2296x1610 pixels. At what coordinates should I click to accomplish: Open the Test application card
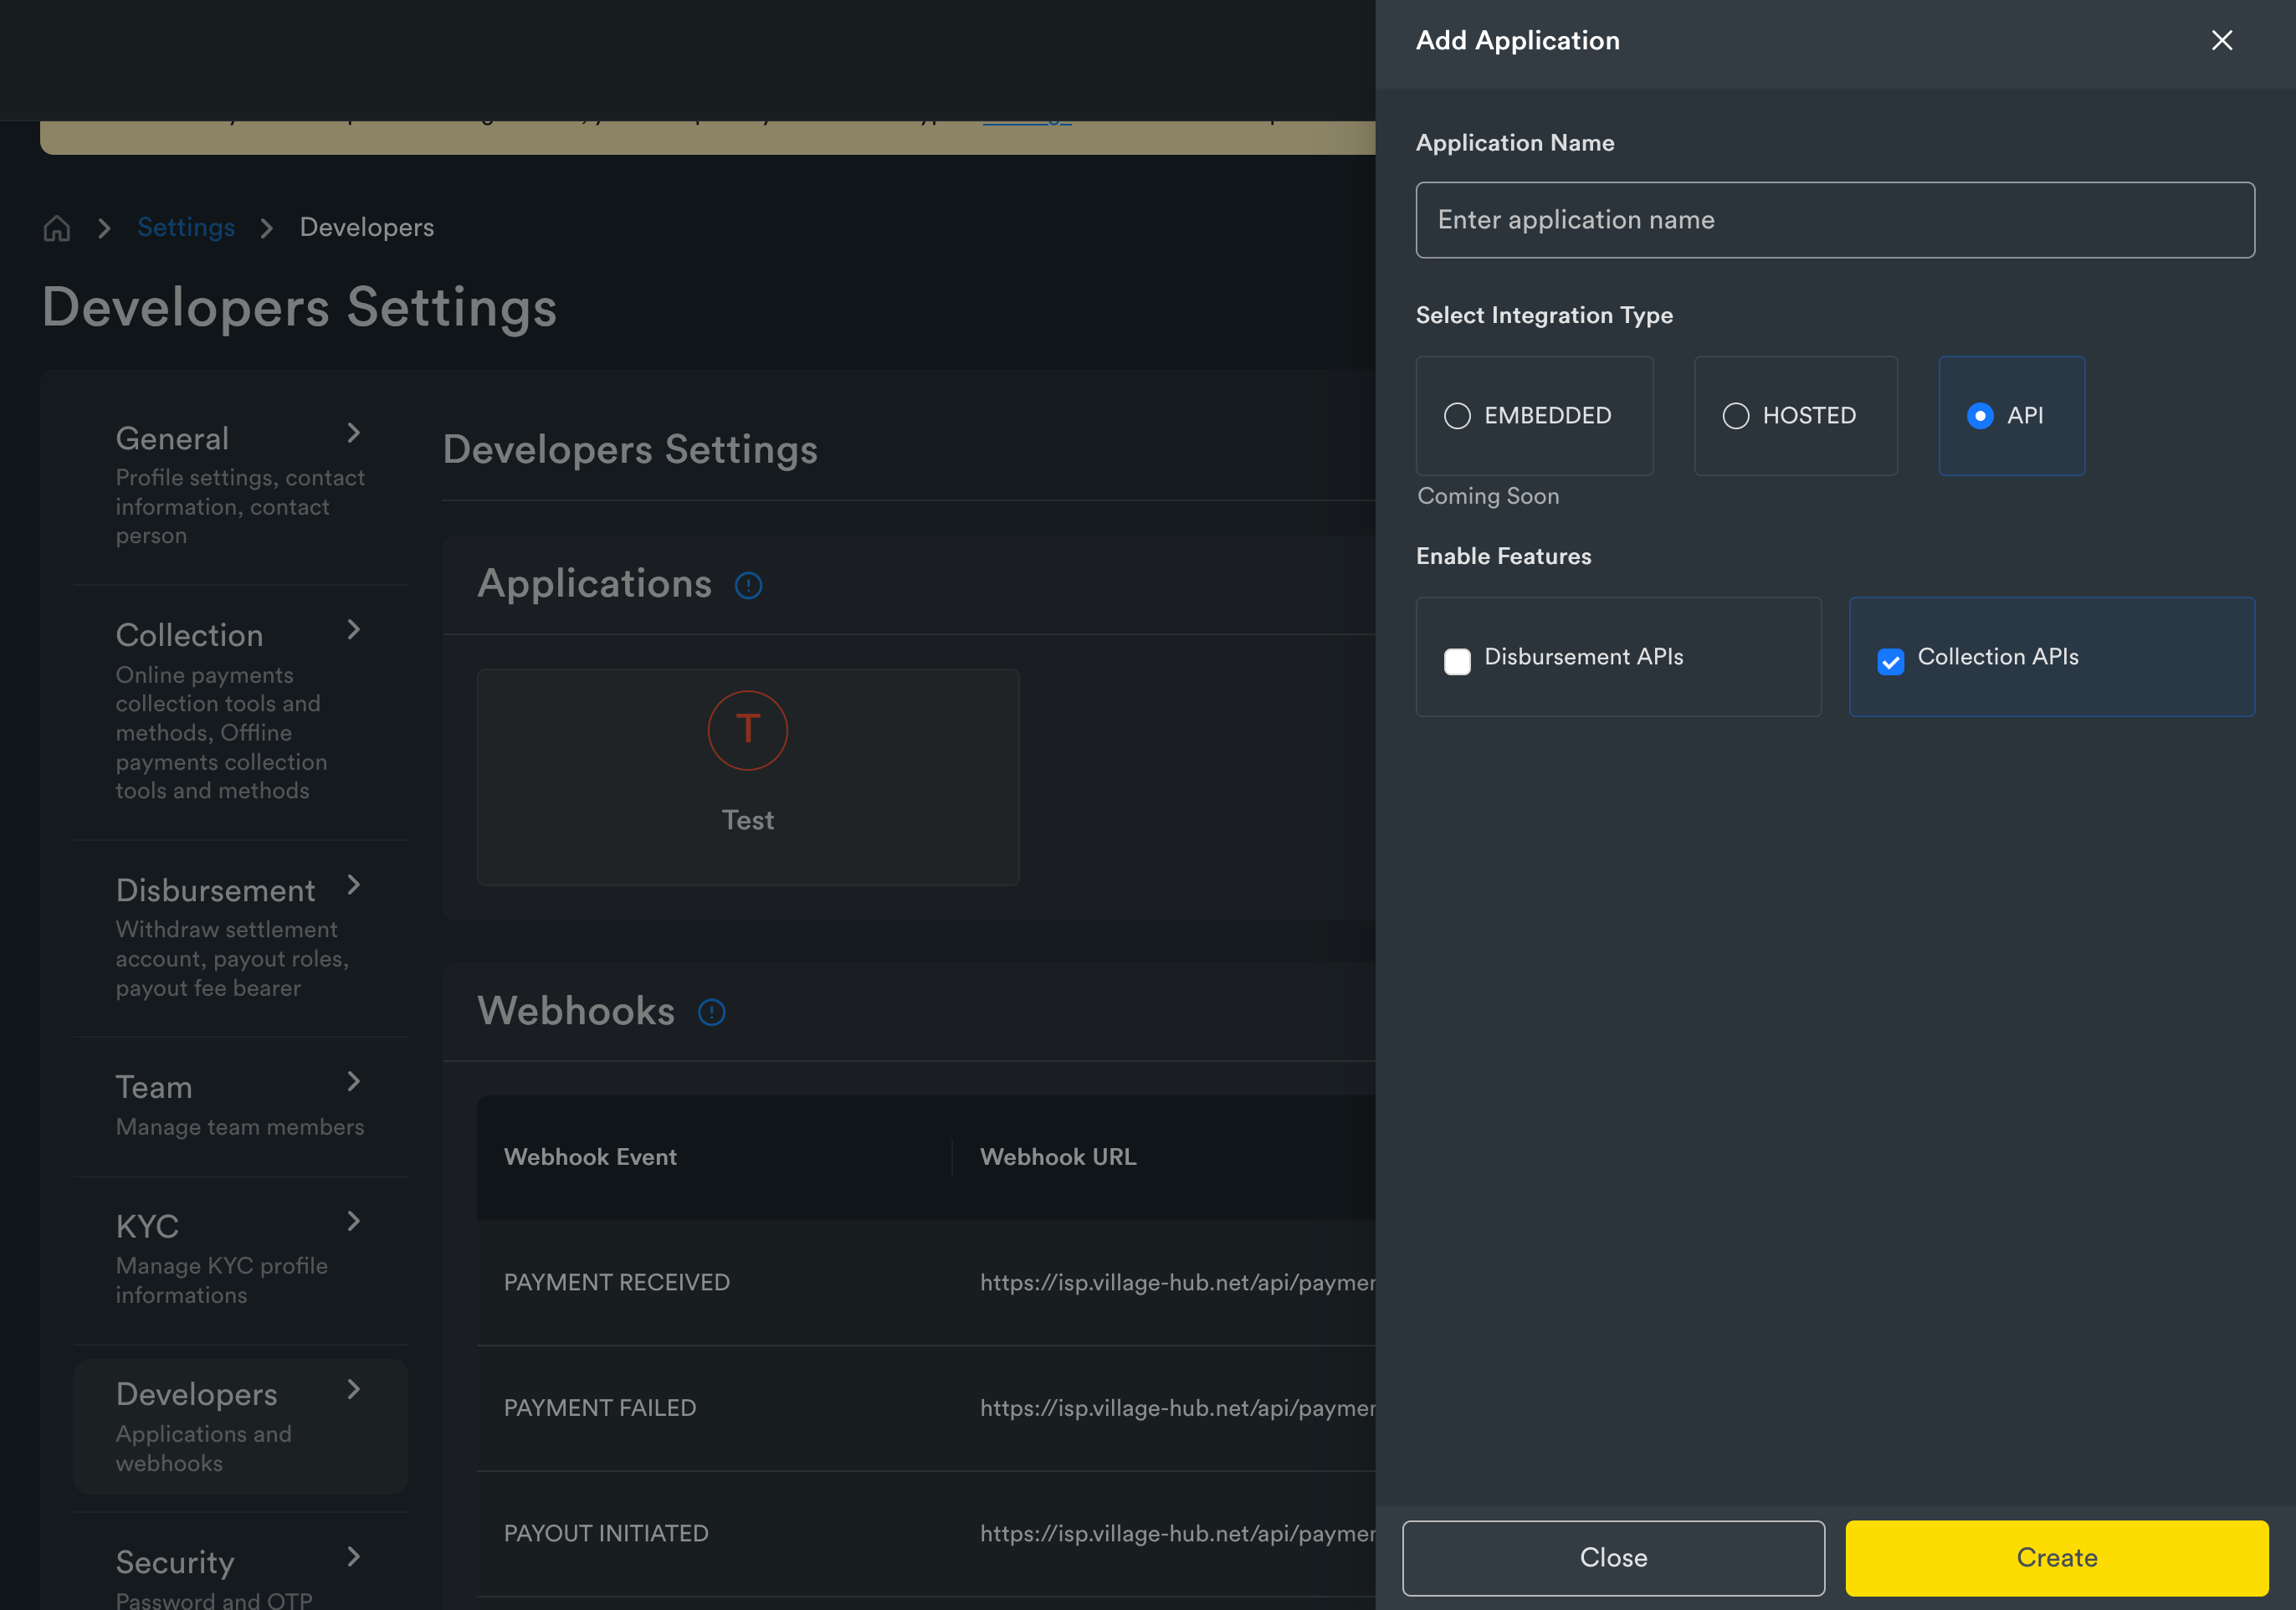pyautogui.click(x=748, y=777)
